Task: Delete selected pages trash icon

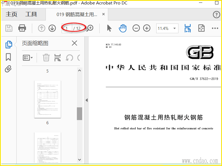Action: 46,58
